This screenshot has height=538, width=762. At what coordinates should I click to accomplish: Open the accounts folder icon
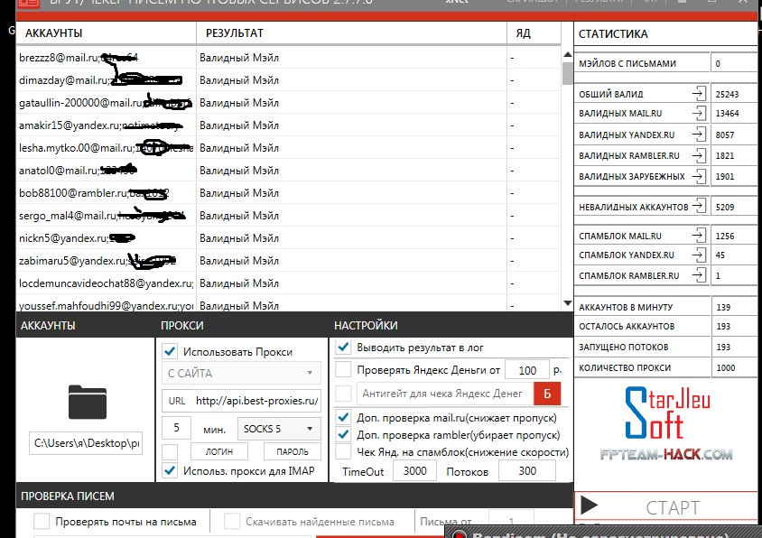87,402
